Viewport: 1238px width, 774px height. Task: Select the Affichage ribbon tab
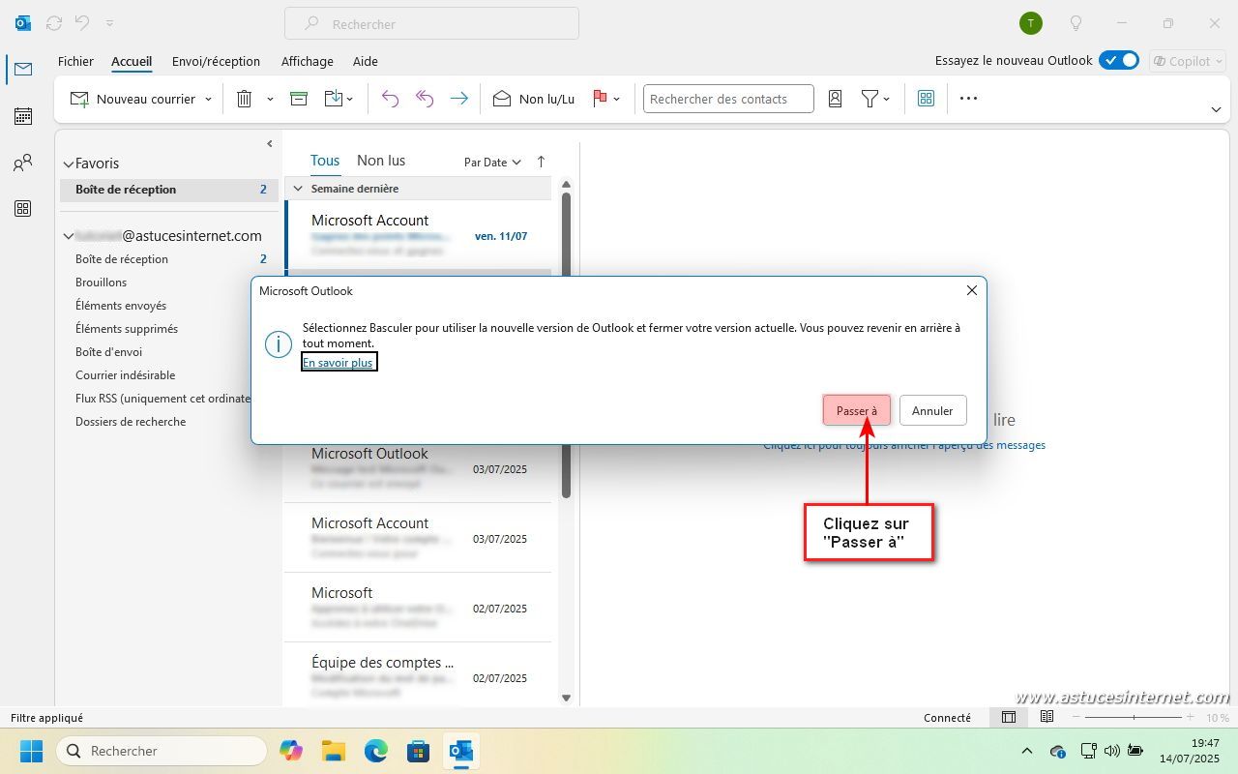tap(308, 61)
